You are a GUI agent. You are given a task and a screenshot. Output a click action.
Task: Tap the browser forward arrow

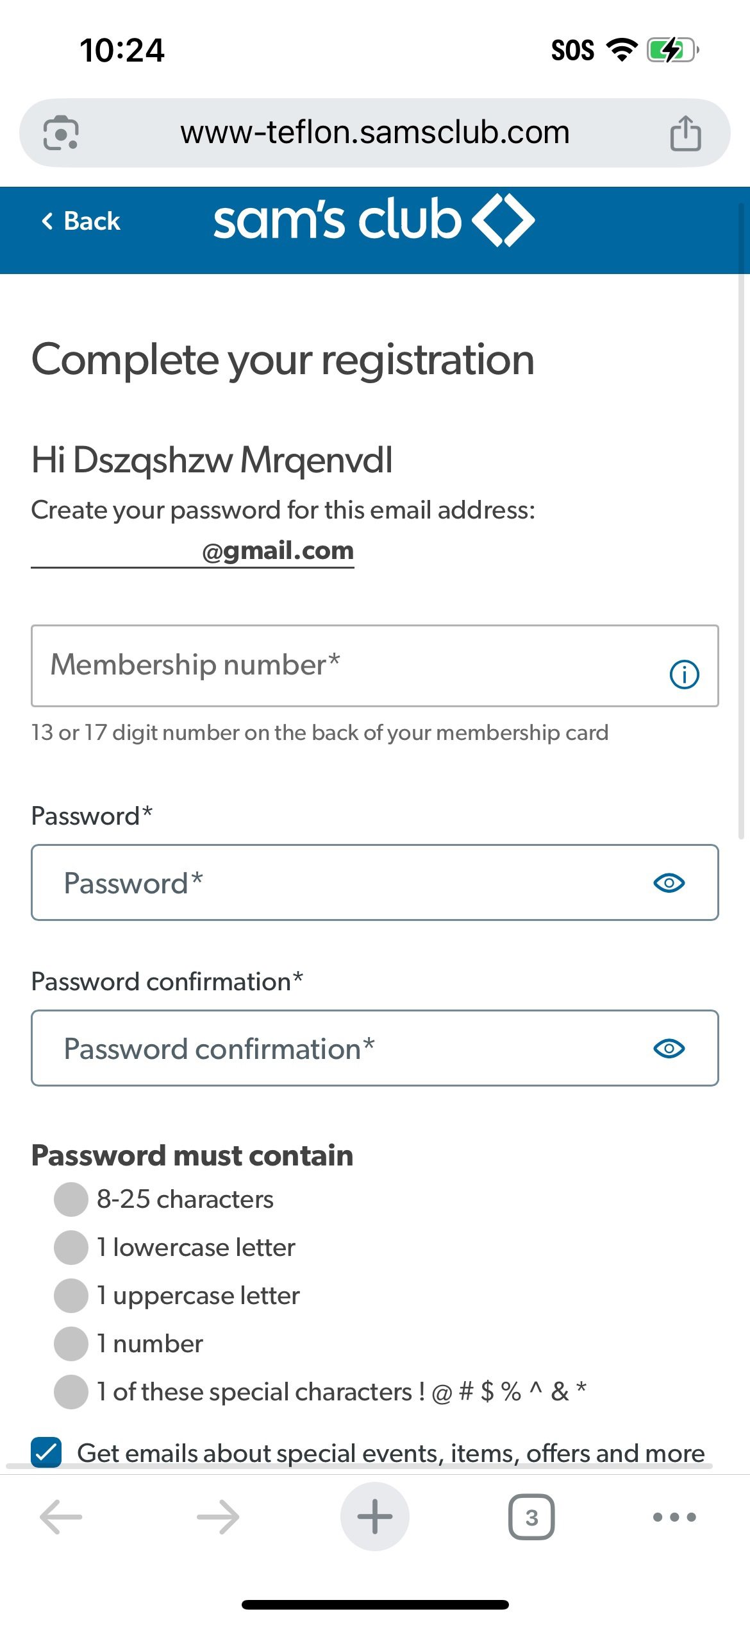tap(218, 1517)
